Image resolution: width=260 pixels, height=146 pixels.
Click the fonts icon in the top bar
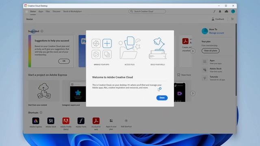pos(214,11)
